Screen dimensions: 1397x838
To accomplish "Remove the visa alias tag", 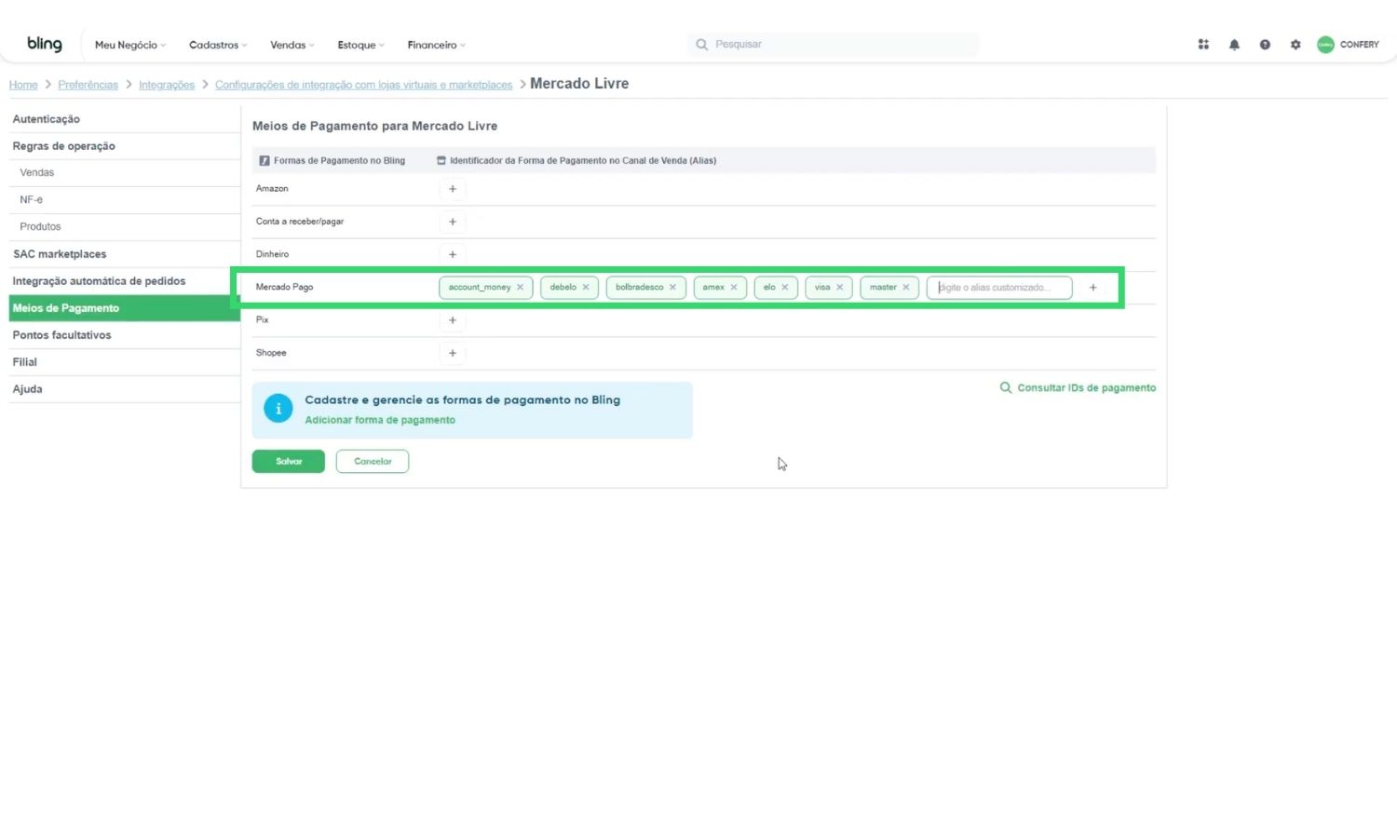I will (839, 288).
